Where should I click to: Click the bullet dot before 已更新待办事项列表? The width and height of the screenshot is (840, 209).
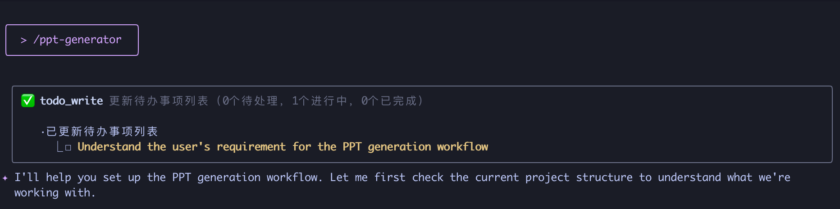[x=42, y=132]
